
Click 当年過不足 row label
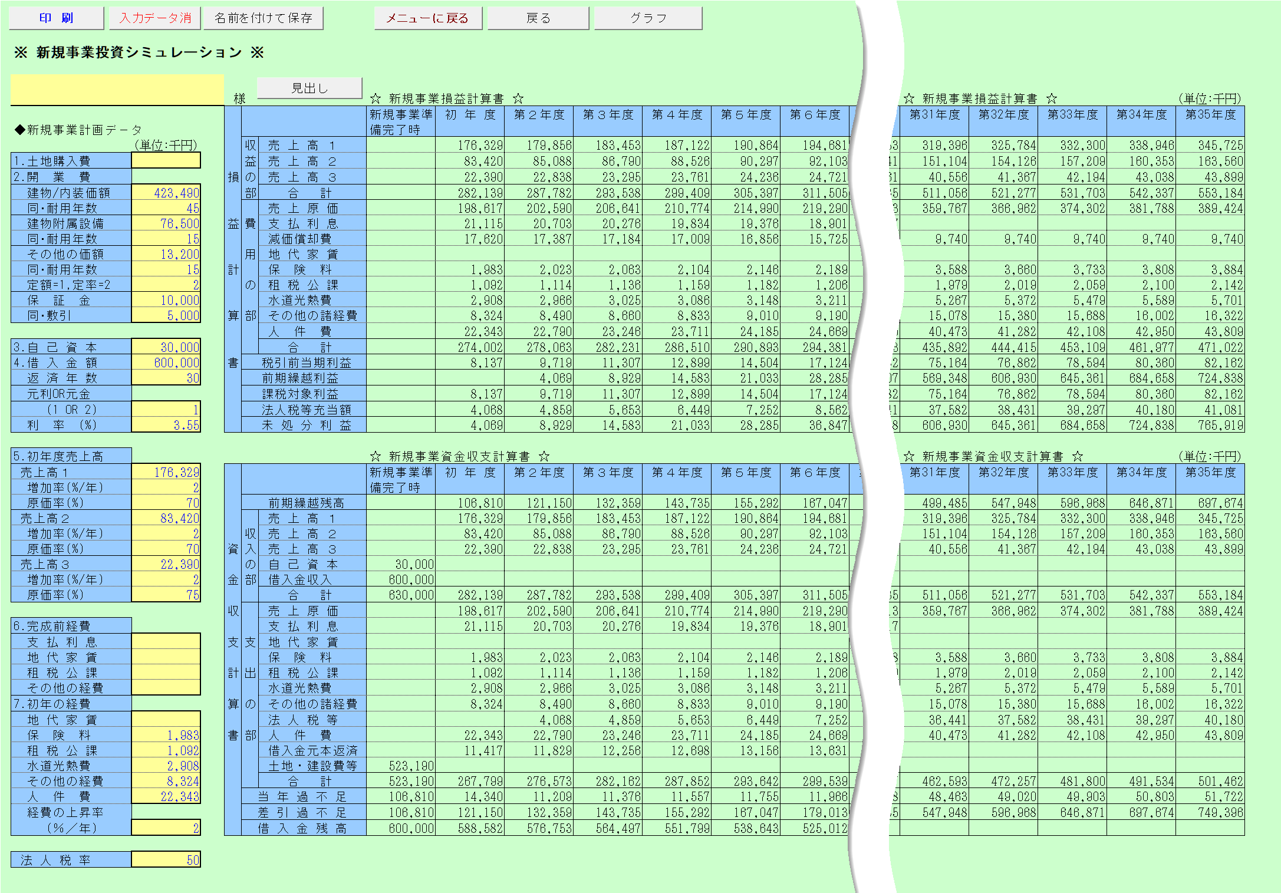pyautogui.click(x=303, y=796)
